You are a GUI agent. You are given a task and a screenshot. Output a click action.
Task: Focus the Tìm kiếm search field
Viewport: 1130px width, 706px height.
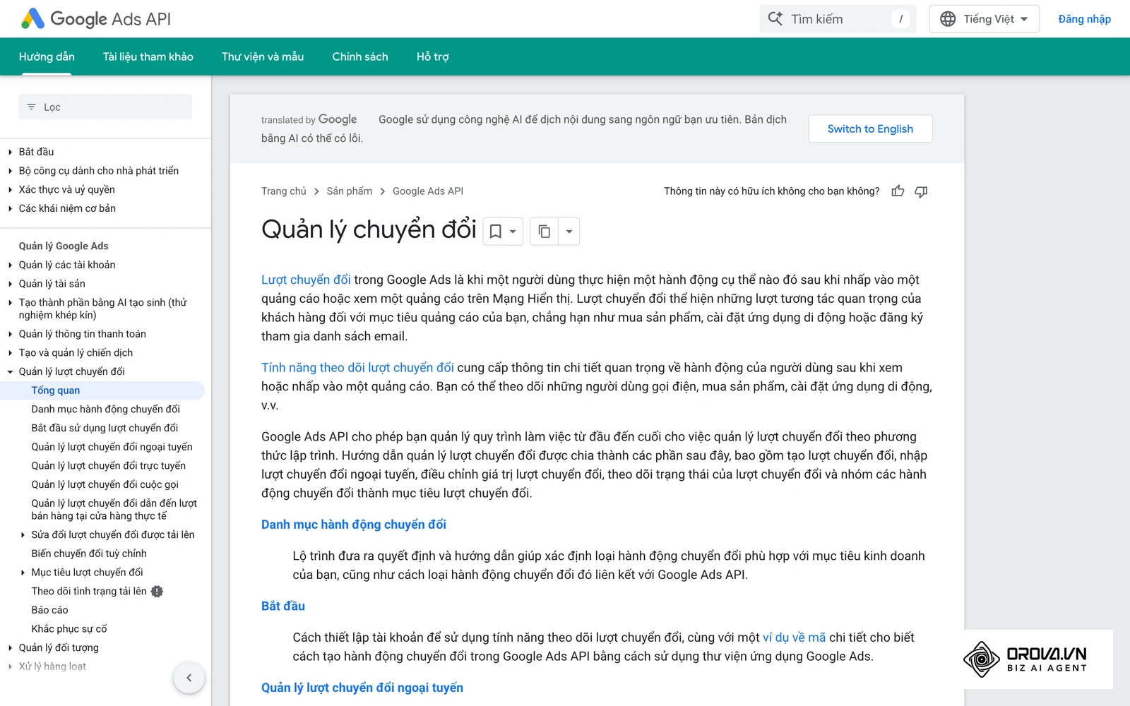click(x=838, y=19)
